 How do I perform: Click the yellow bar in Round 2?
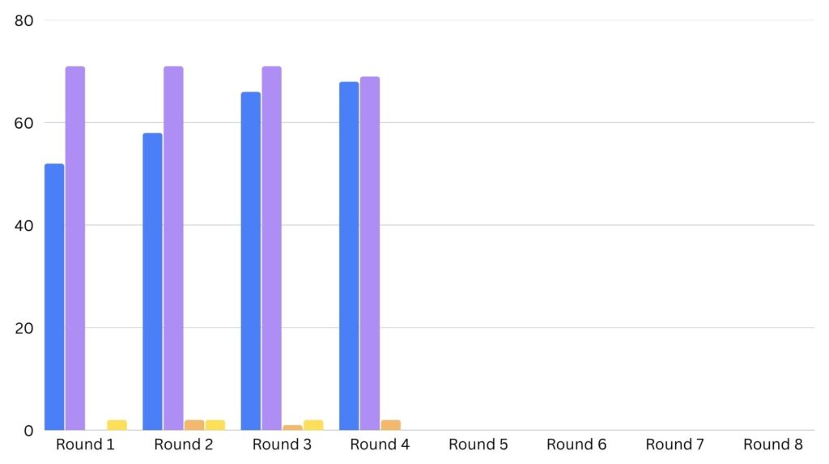215,425
